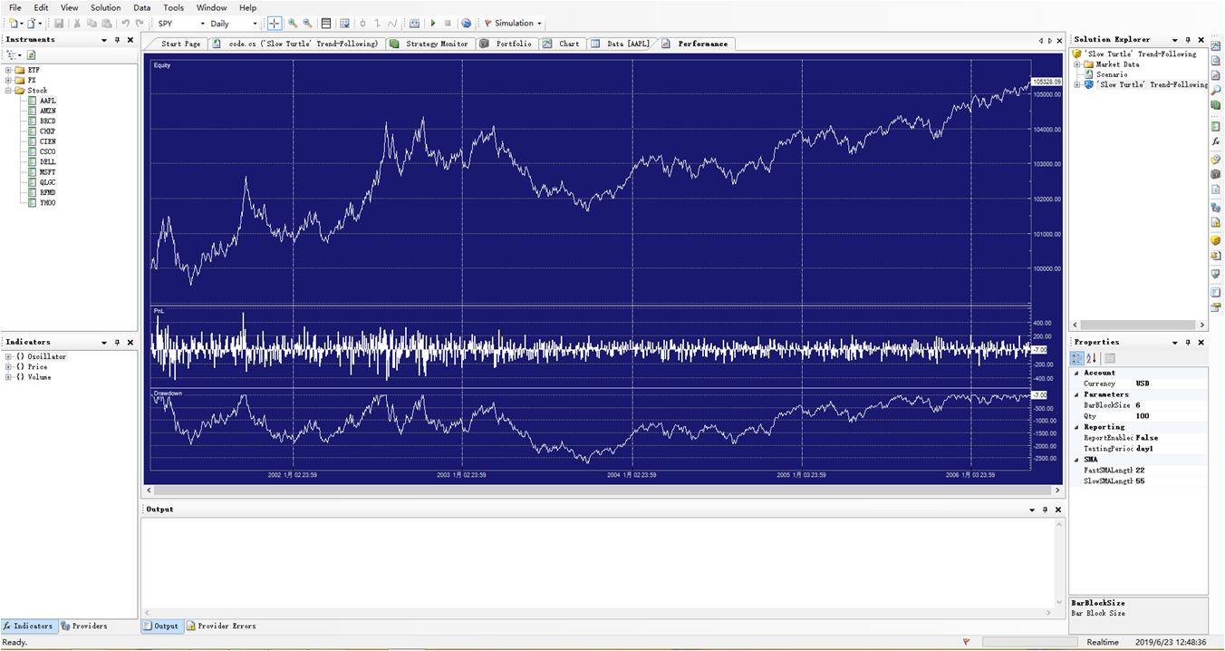Click the Cut scissors icon
Viewport: 1225px width, 651px height.
pyautogui.click(x=78, y=24)
